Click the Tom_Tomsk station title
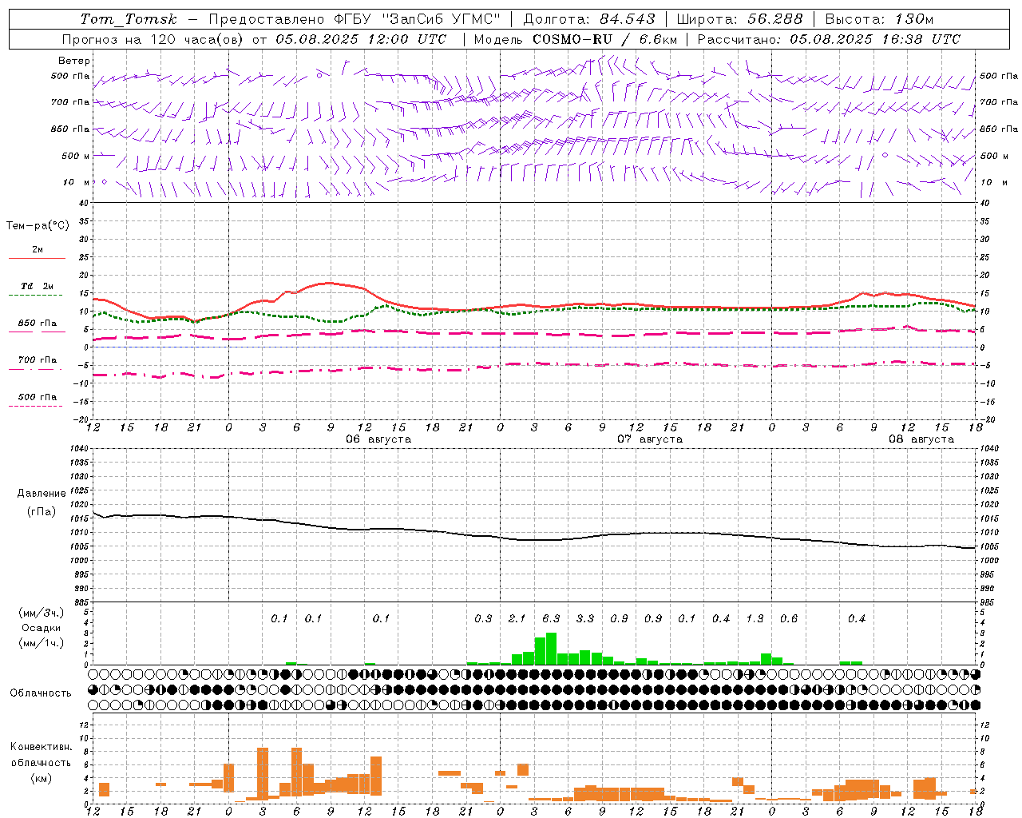This screenshot has width=1022, height=818. (129, 19)
